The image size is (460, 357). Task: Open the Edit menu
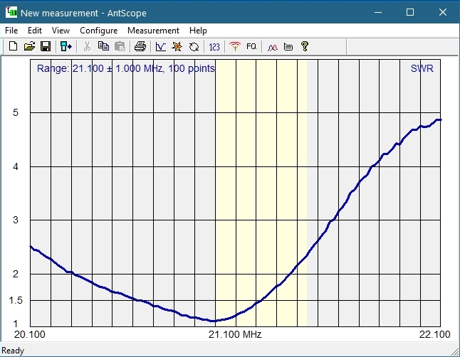[35, 31]
